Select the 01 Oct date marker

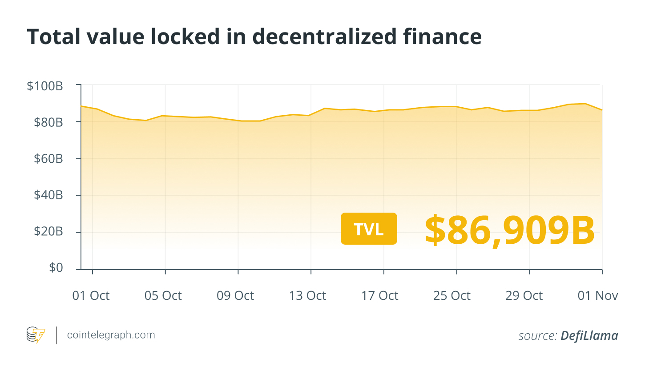pyautogui.click(x=91, y=296)
